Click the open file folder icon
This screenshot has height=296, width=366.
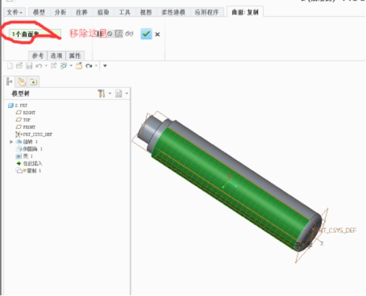point(19,66)
